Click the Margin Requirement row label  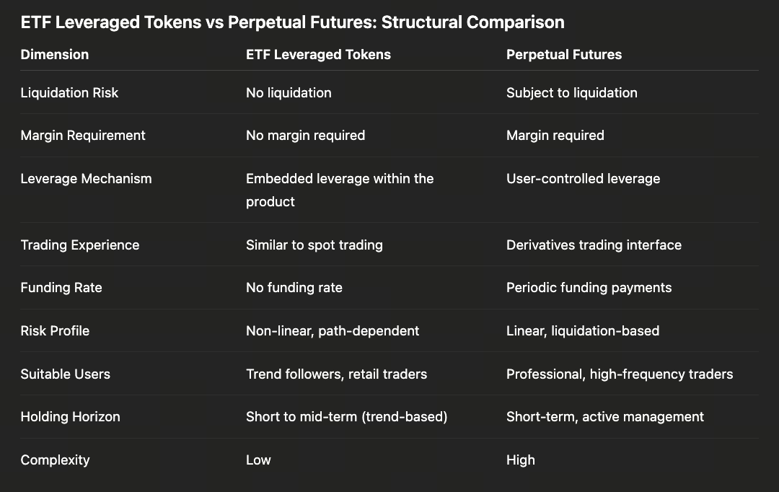pyautogui.click(x=83, y=136)
